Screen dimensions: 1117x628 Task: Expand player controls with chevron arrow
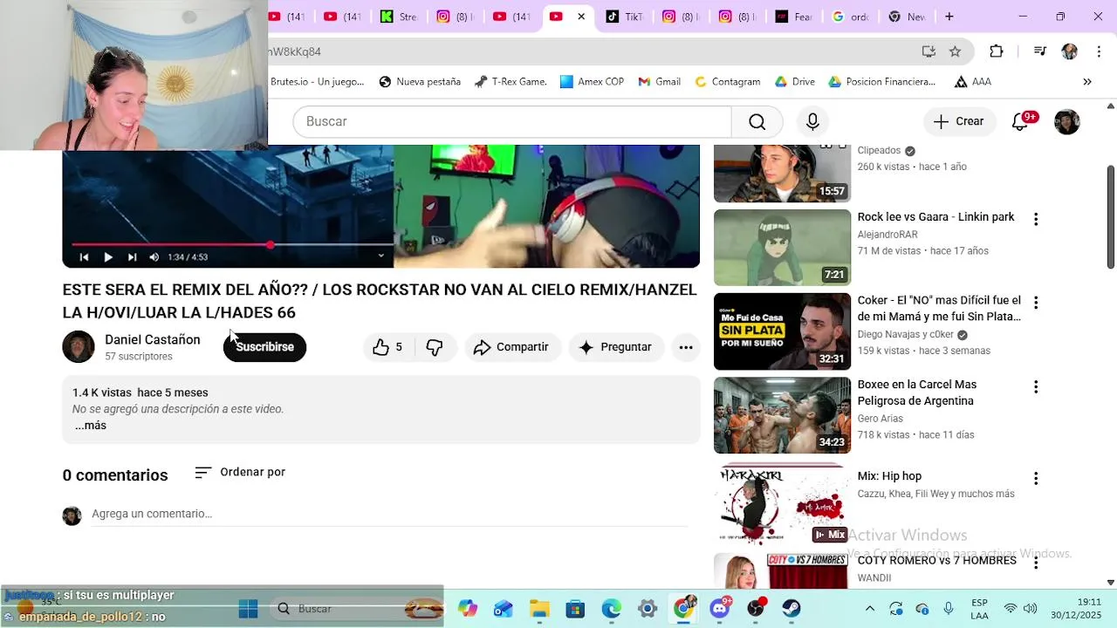(380, 256)
